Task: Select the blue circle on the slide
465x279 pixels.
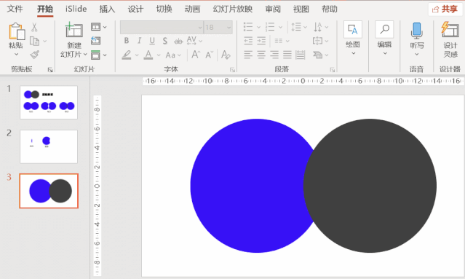Action: pos(246,186)
